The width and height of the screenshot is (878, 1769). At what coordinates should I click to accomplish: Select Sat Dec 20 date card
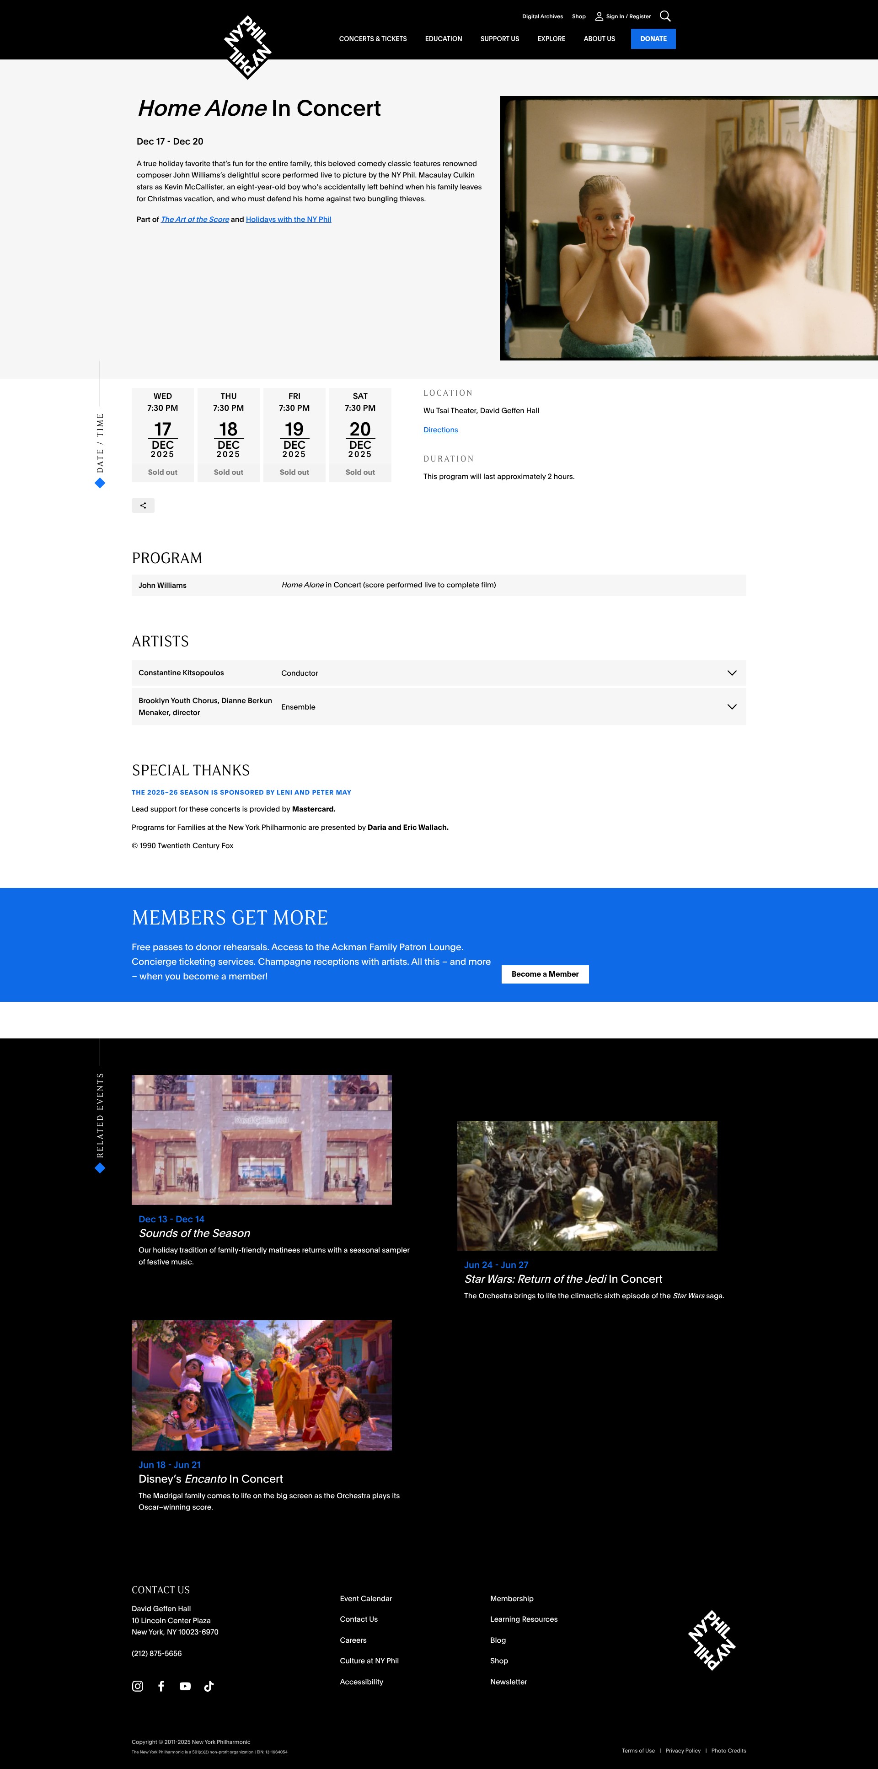pyautogui.click(x=360, y=435)
